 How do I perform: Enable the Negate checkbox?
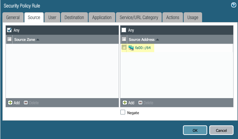(x=123, y=112)
